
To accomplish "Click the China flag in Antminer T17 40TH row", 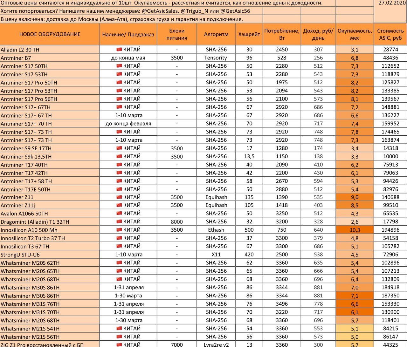I will (x=119, y=165).
